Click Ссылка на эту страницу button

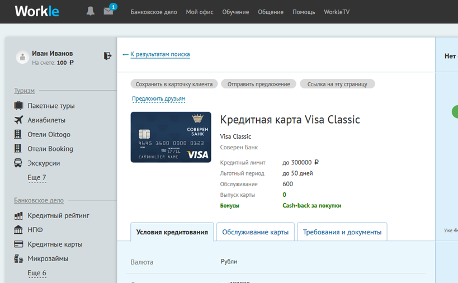click(337, 84)
